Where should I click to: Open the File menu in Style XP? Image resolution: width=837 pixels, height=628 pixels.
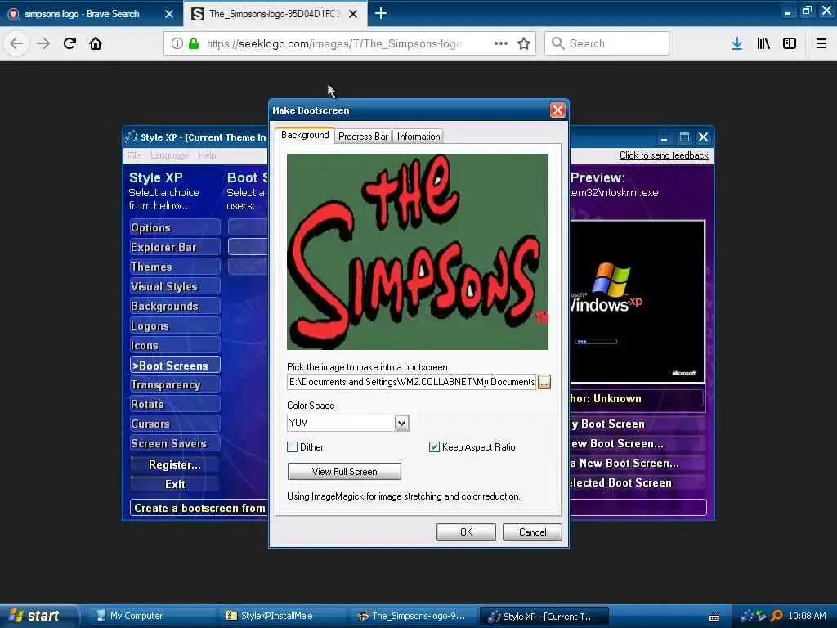pos(134,155)
